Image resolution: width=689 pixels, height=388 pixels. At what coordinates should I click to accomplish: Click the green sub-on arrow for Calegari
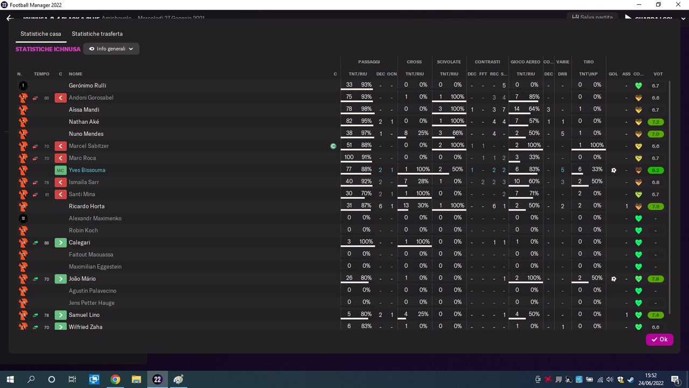pos(60,242)
